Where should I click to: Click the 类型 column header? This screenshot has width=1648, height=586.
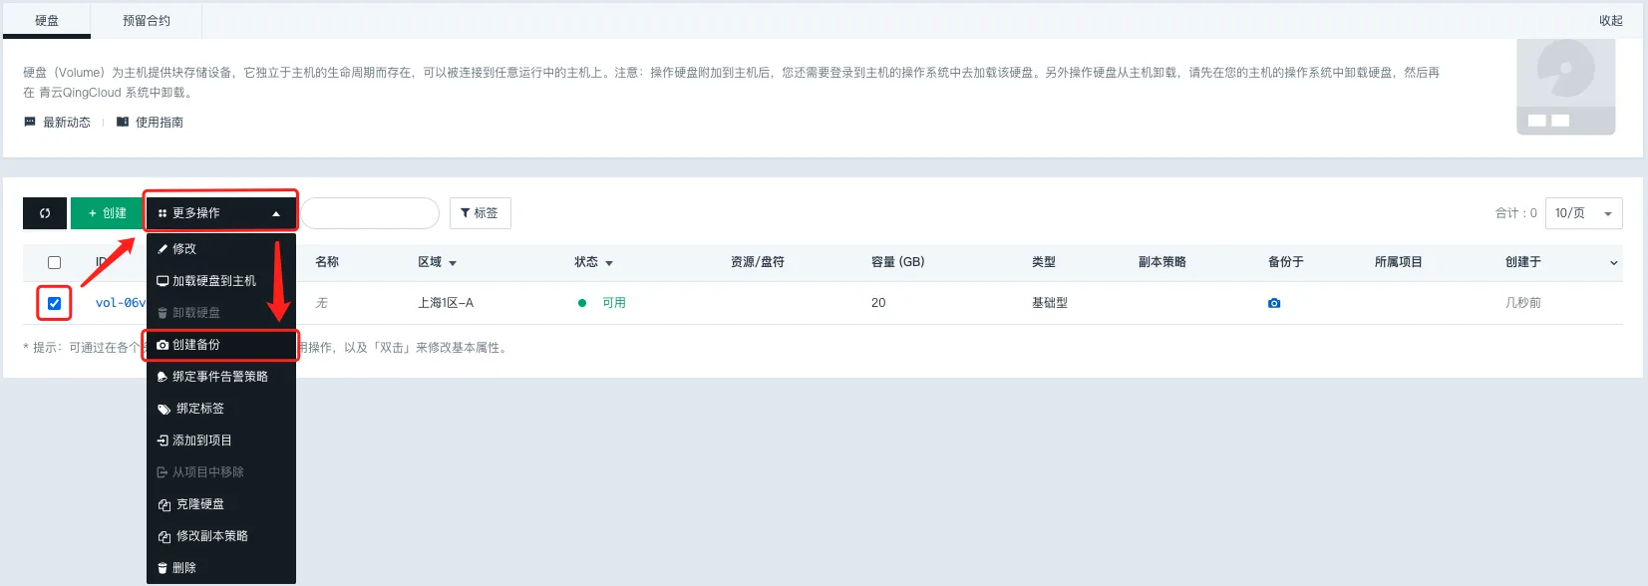tap(1044, 262)
